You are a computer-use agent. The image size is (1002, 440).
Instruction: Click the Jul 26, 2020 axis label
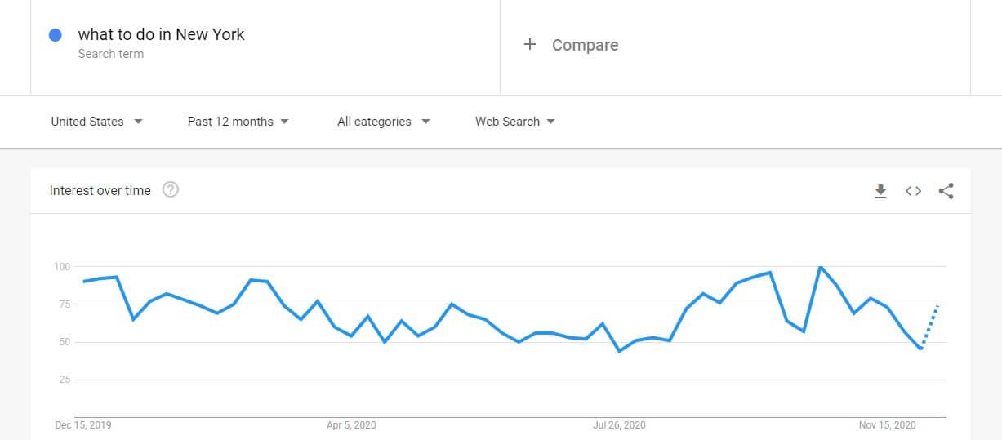(x=619, y=425)
